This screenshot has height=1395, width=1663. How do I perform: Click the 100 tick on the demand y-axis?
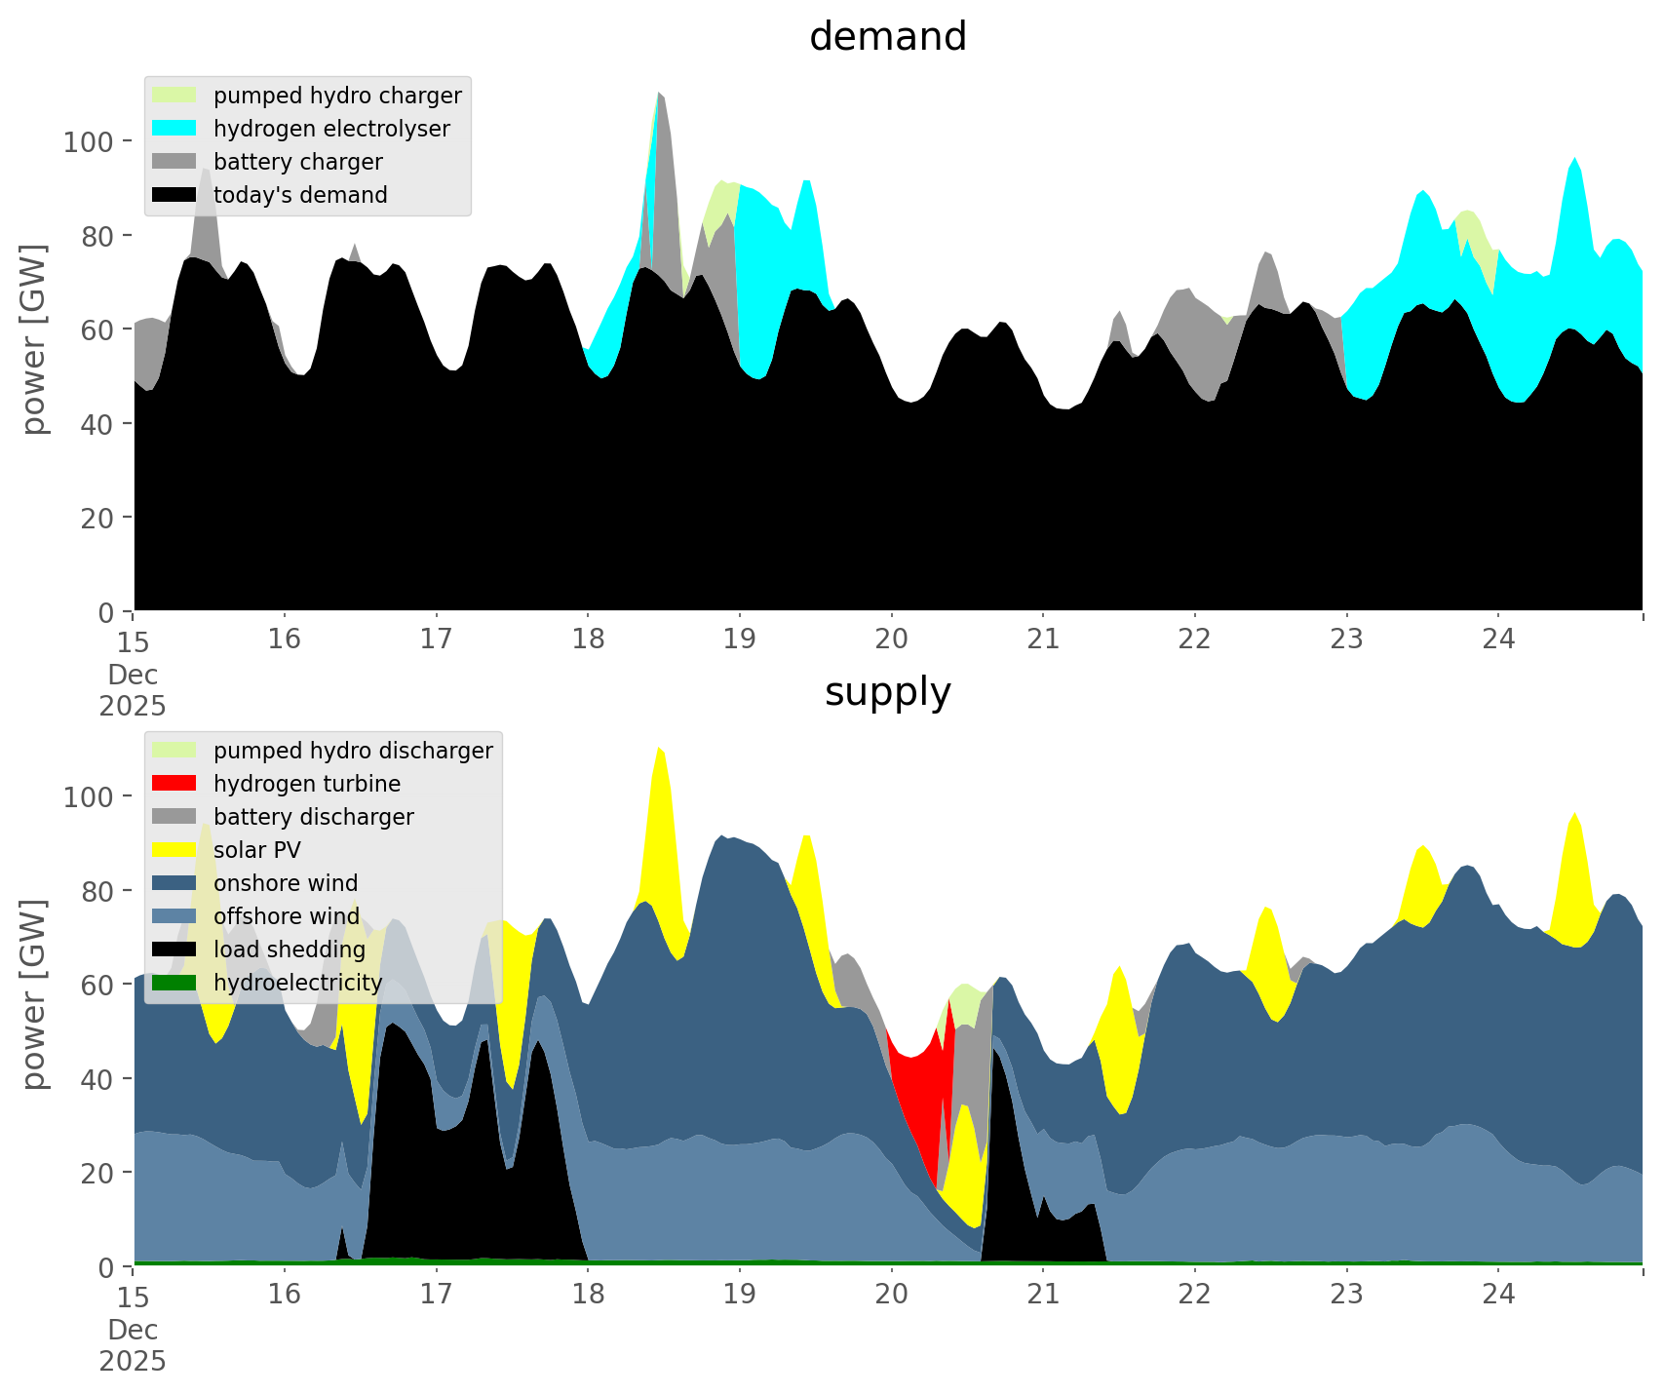89,142
